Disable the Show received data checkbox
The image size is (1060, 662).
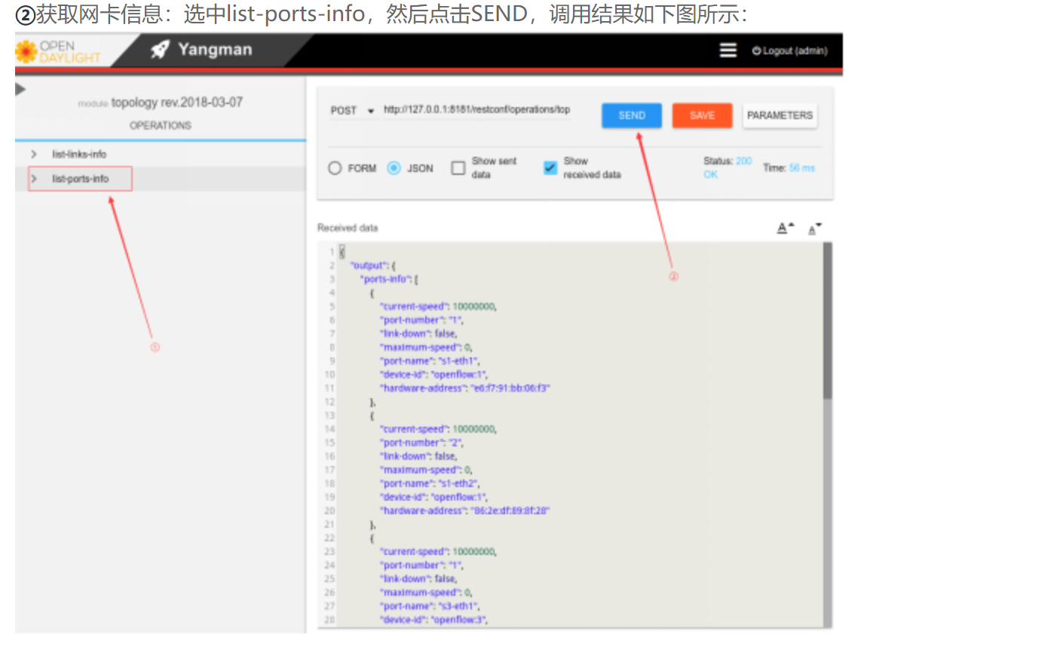[x=550, y=167]
